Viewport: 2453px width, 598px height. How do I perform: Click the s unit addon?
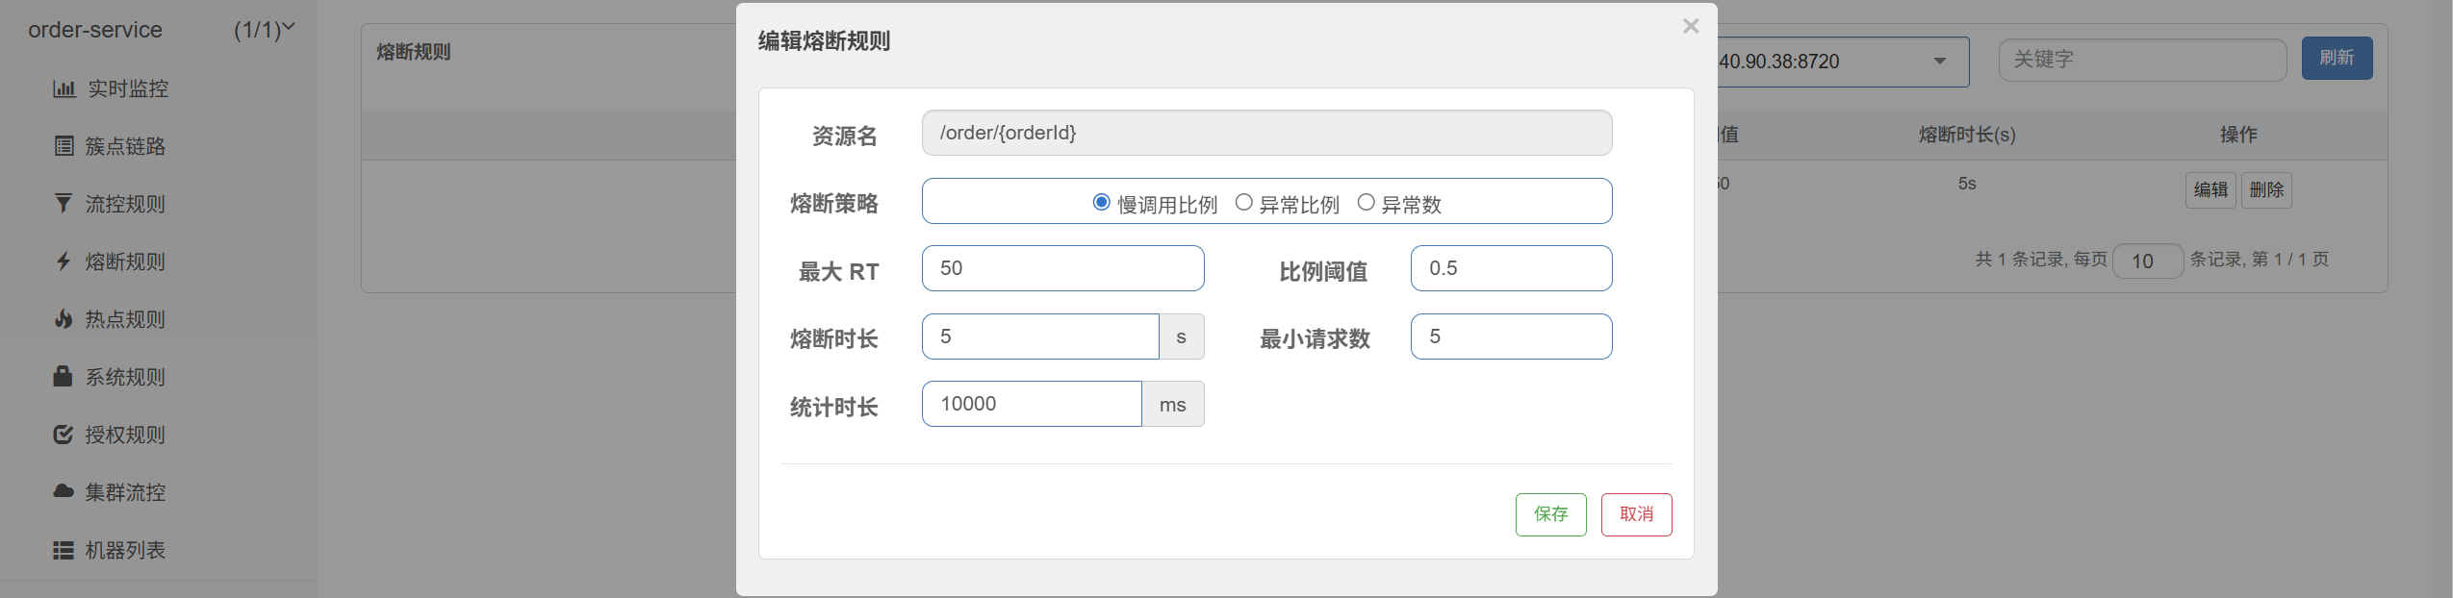pos(1181,336)
